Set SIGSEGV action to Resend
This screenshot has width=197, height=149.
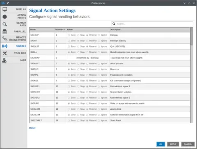pos(87,92)
